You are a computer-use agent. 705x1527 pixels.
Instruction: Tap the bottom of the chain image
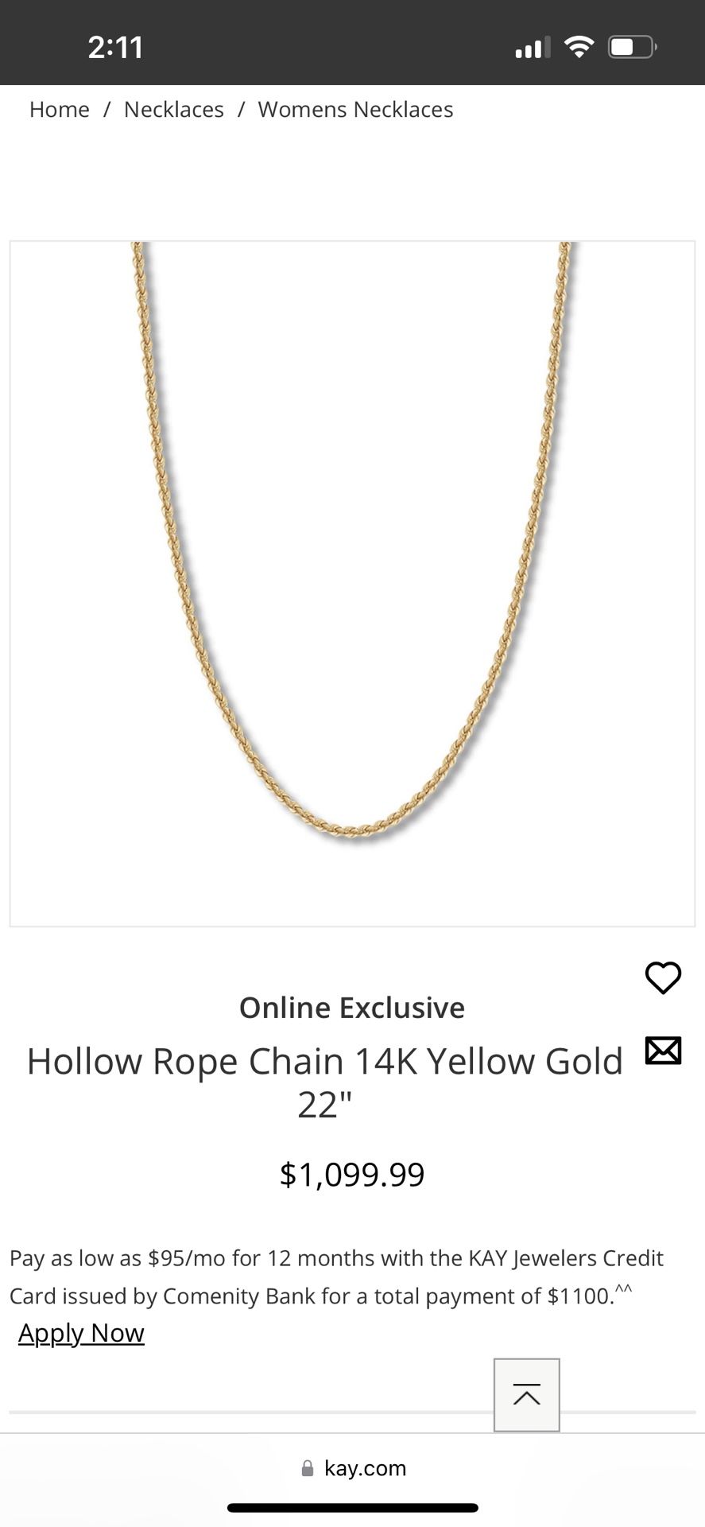tap(354, 831)
